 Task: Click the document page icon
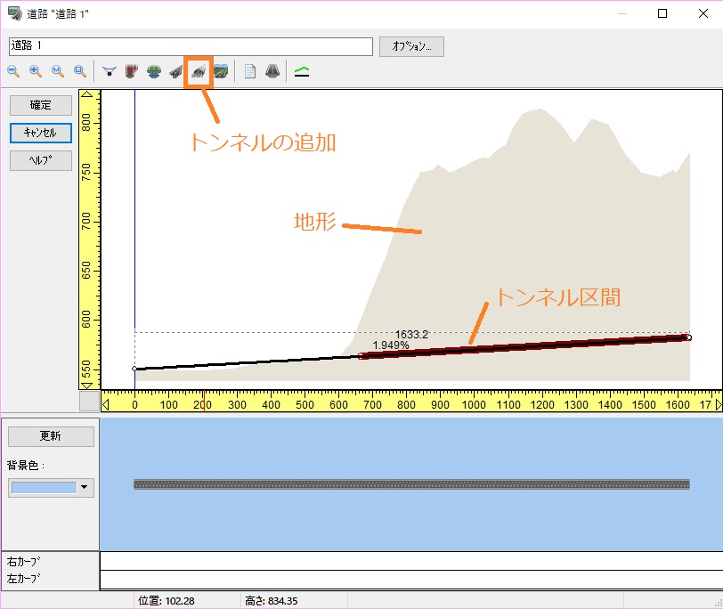coord(250,71)
